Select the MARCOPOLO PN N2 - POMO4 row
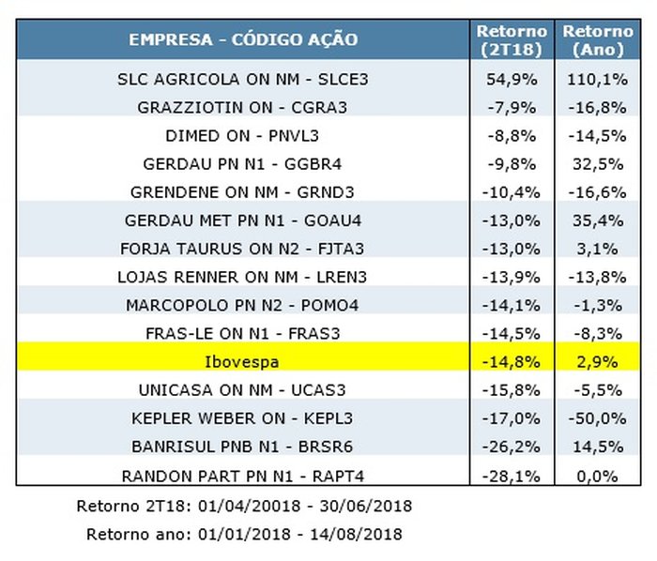This screenshot has height=561, width=657. [243, 305]
